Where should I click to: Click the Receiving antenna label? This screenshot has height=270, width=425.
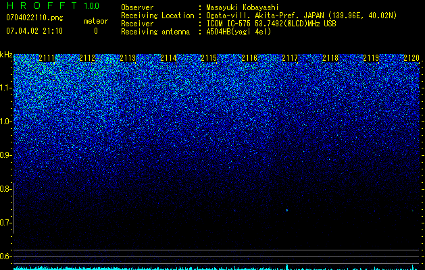pyautogui.click(x=155, y=32)
